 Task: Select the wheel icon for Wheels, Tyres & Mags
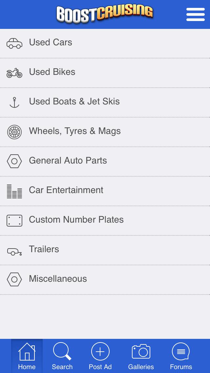(14, 132)
